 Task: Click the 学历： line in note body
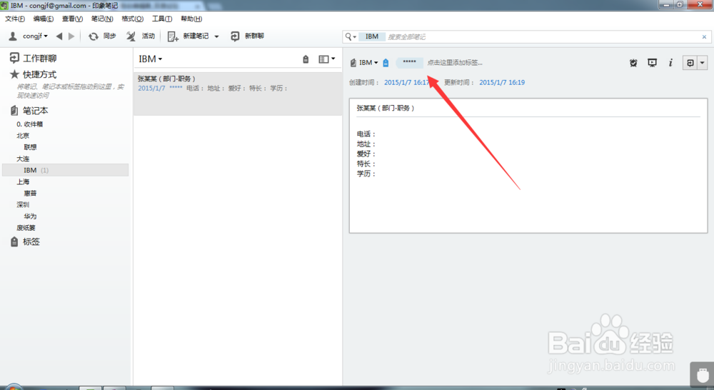pos(366,174)
